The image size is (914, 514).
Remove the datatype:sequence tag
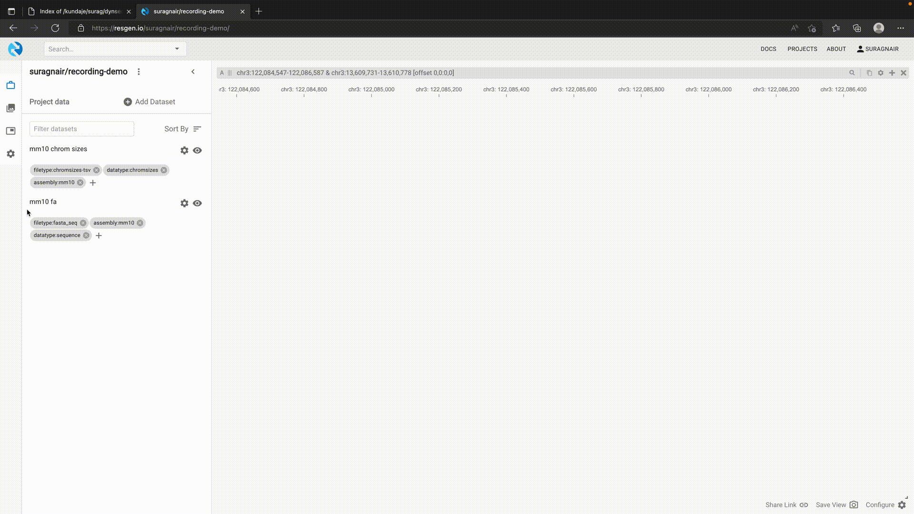tap(86, 235)
